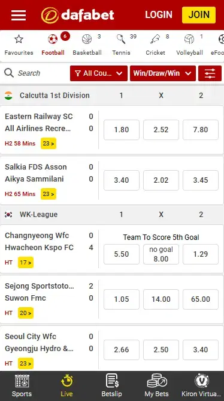This screenshot has height=401, width=224.
Task: Open the Betslip in bottom bar
Action: pyautogui.click(x=111, y=385)
